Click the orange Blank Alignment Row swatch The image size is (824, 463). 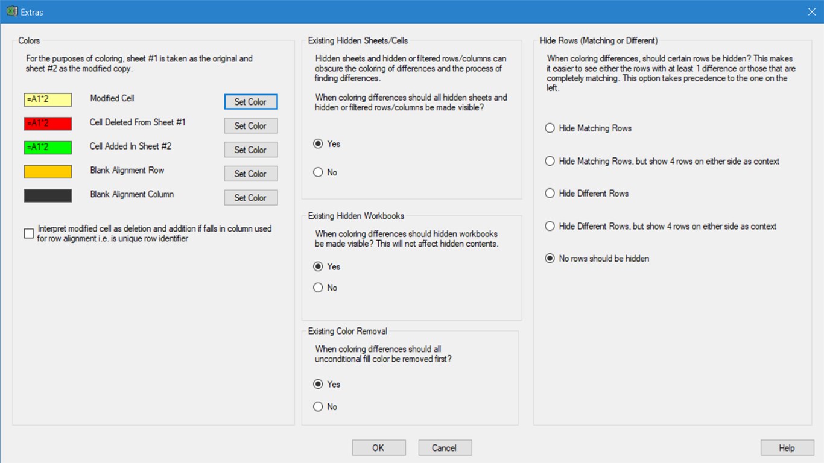(x=48, y=172)
